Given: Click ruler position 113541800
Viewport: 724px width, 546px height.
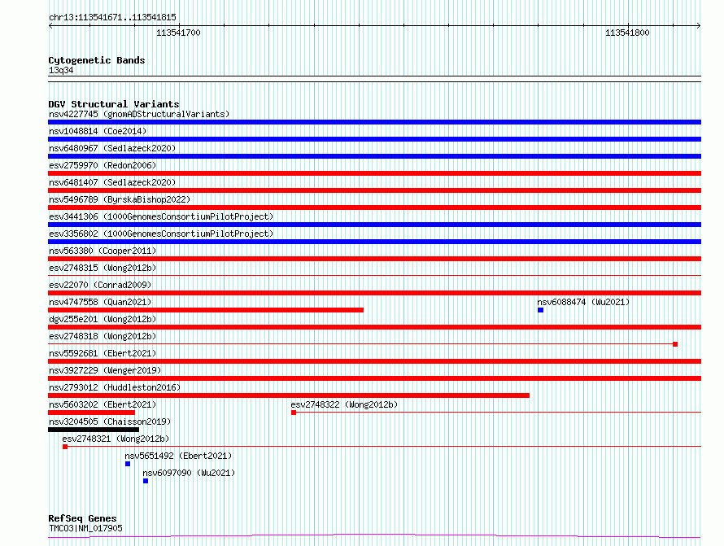Looking at the screenshot, I should tap(627, 33).
